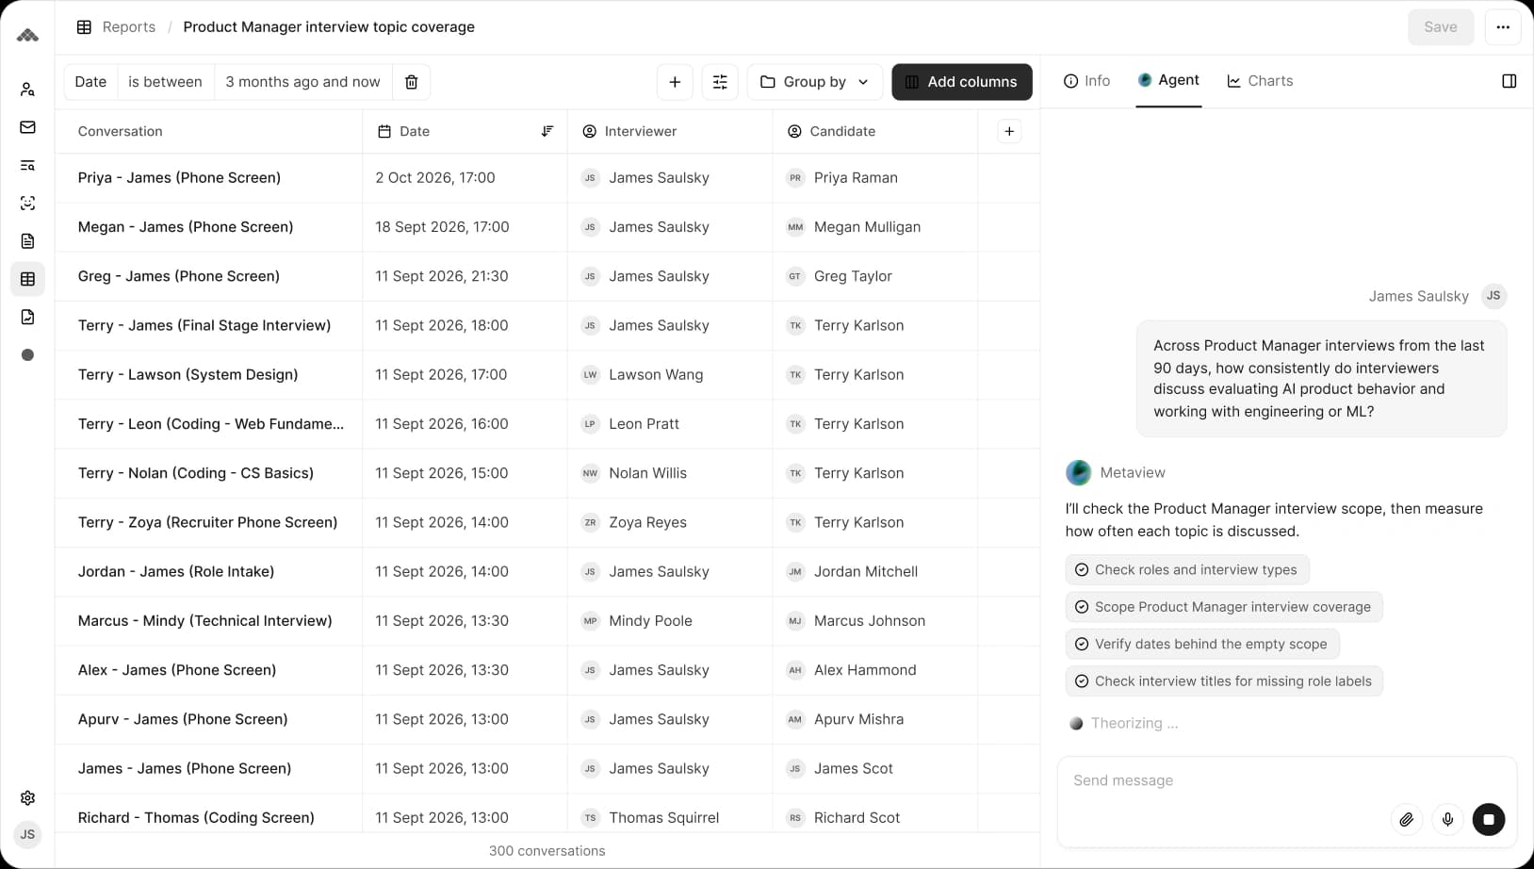Screen dimensions: 1534x869
Task: Expand the Group by dropdown
Action: 815,82
